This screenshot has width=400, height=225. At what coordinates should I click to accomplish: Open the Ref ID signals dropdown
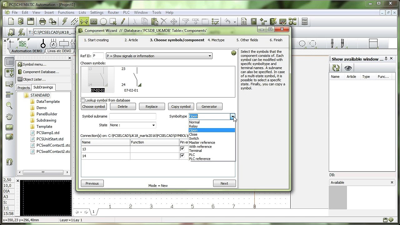(210, 56)
